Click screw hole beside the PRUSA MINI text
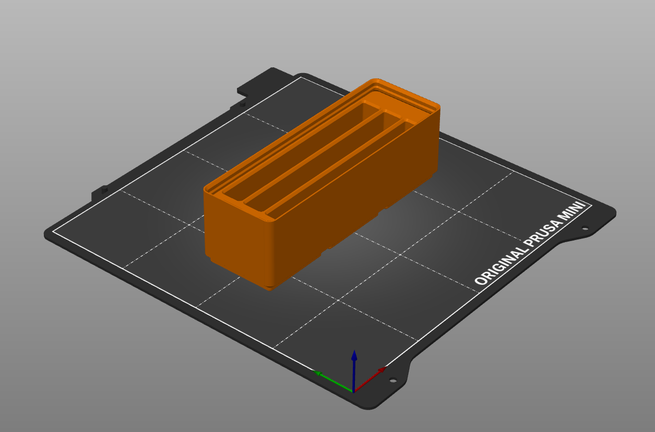Image resolution: width=655 pixels, height=432 pixels. [584, 228]
